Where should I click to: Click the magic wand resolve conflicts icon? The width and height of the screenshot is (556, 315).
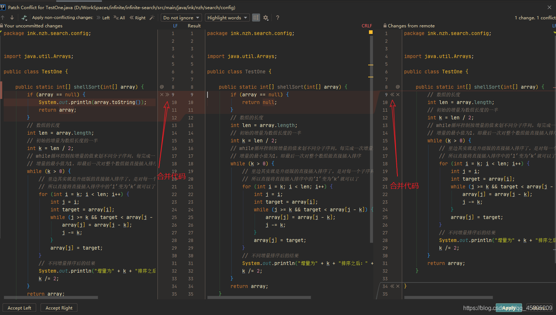[x=152, y=18]
